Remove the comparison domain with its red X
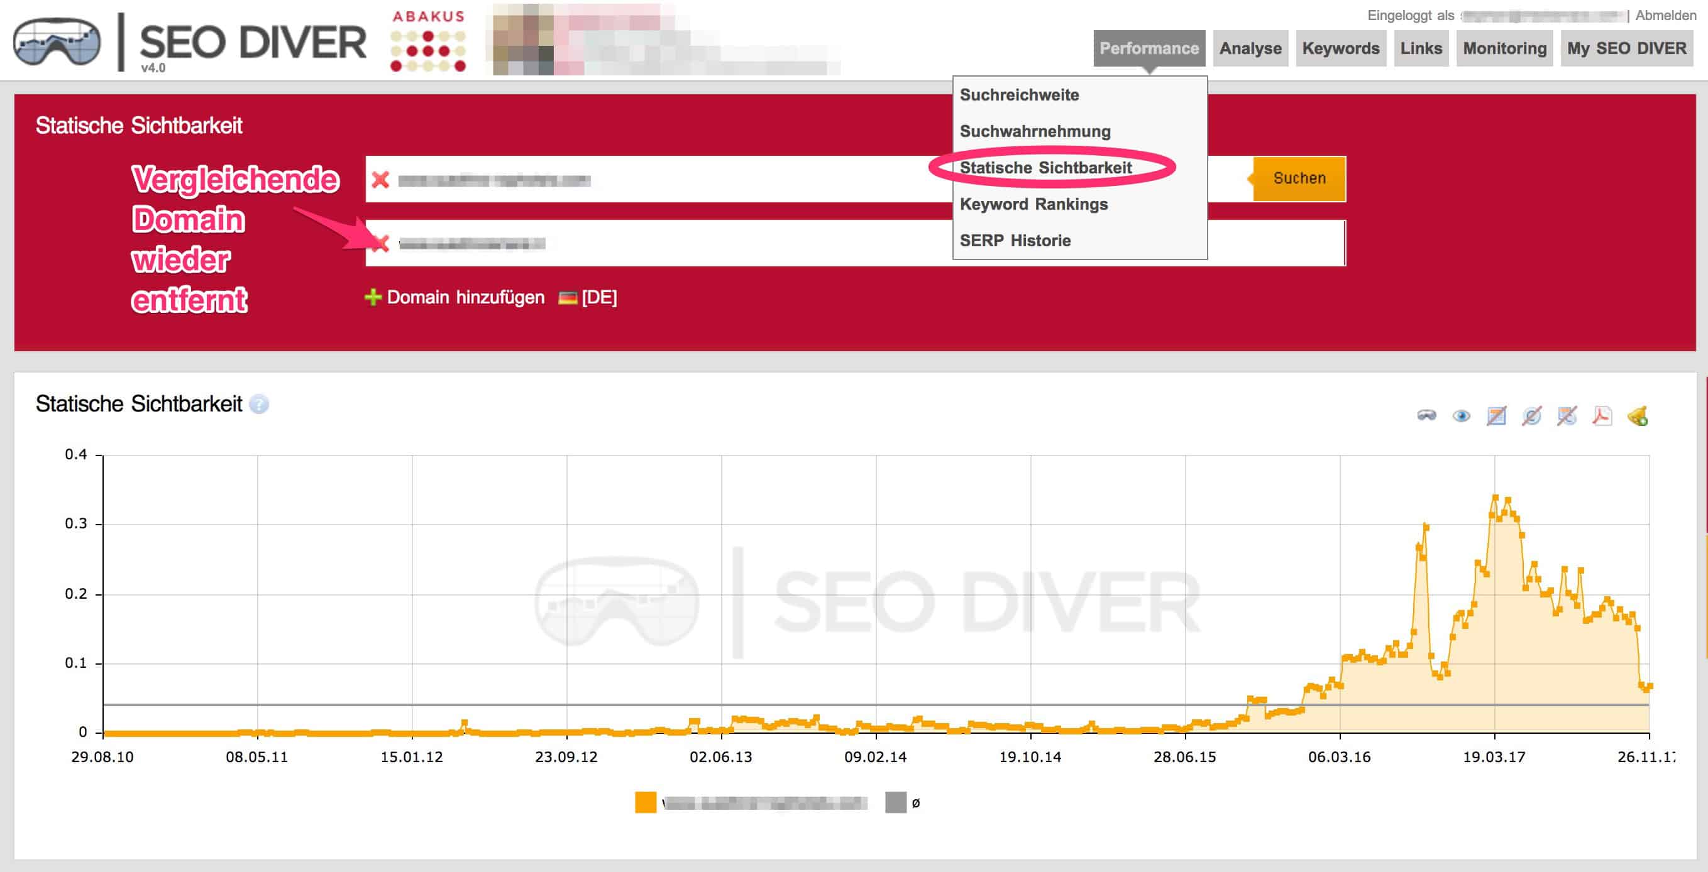1708x872 pixels. click(x=380, y=243)
